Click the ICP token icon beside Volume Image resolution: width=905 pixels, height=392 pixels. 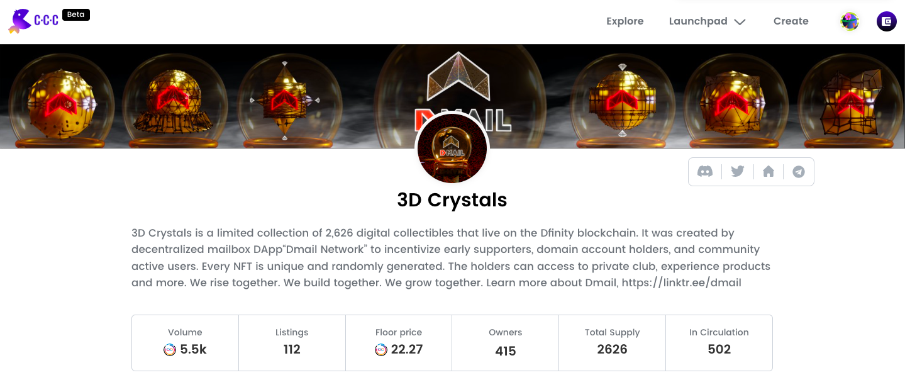[x=170, y=350]
